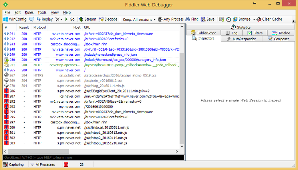This screenshot has width=298, height=170.
Task: Click the Any Process target icon
Action: point(160,20)
